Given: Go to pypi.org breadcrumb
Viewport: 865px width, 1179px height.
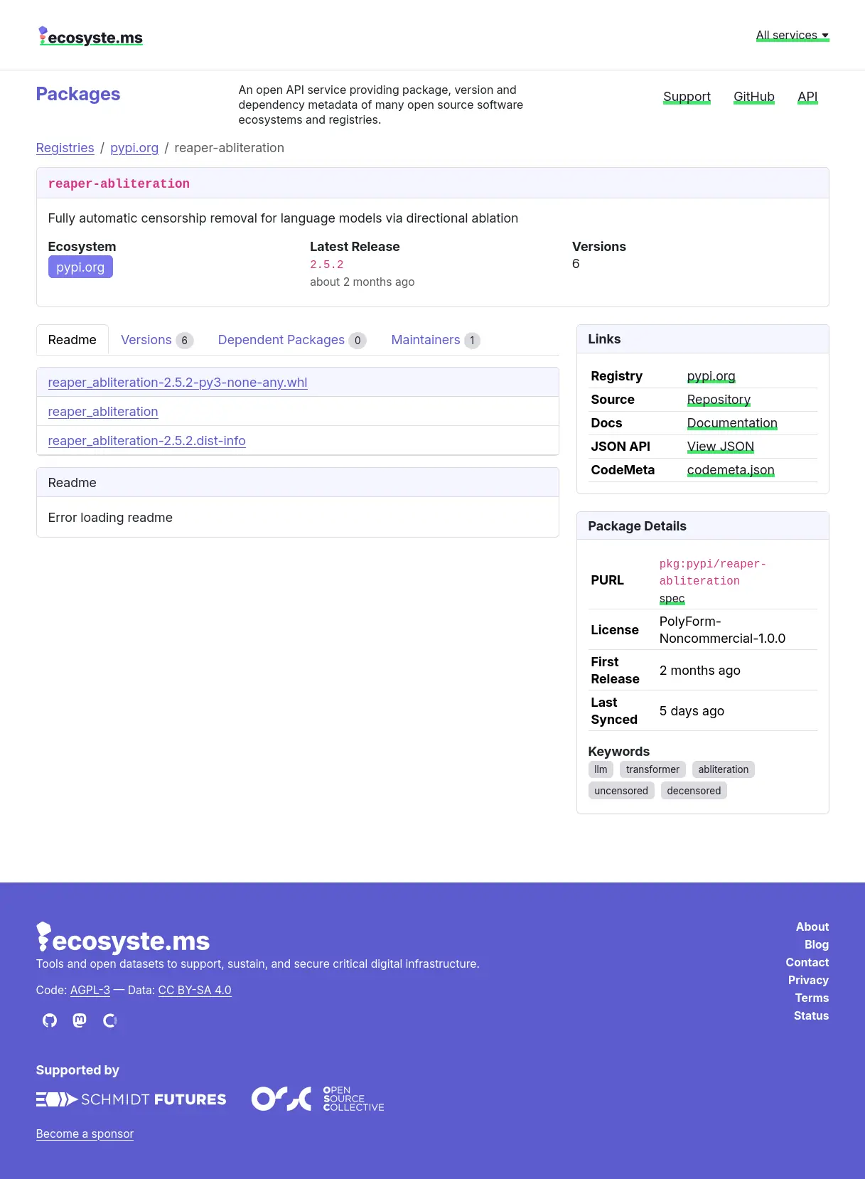Looking at the screenshot, I should pyautogui.click(x=134, y=148).
